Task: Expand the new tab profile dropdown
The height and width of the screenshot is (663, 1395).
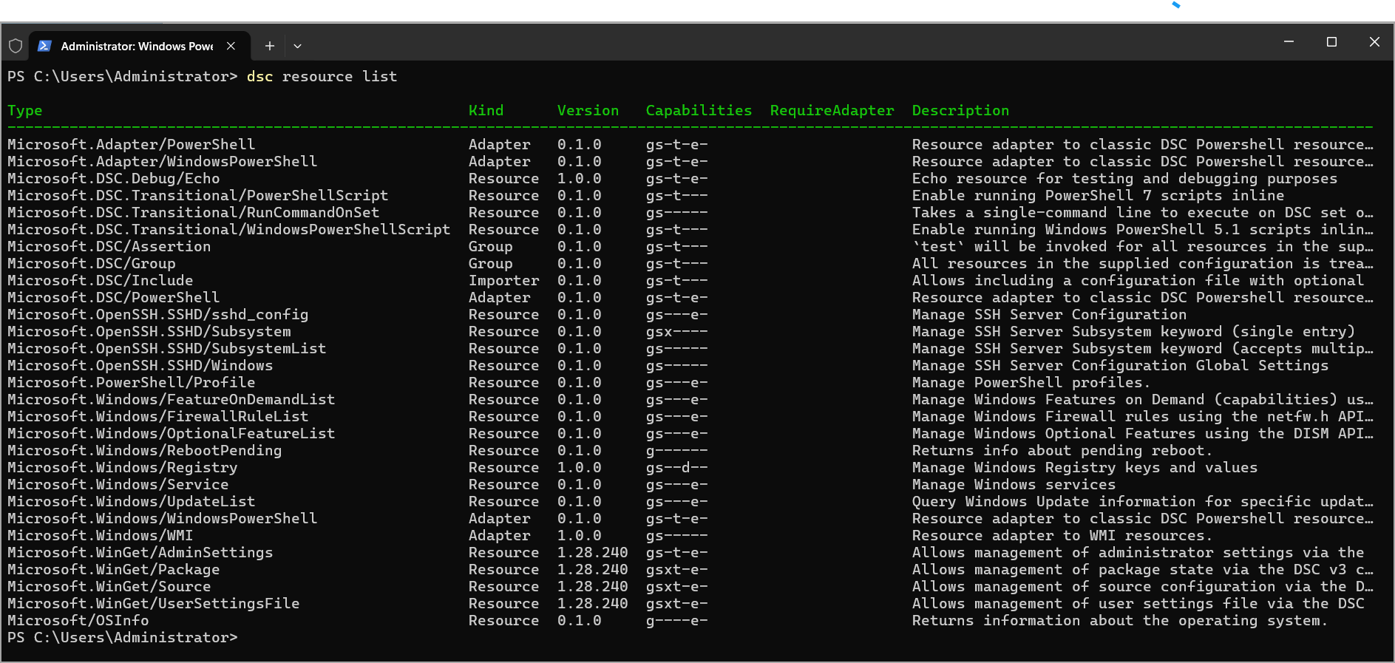Action: click(x=297, y=46)
